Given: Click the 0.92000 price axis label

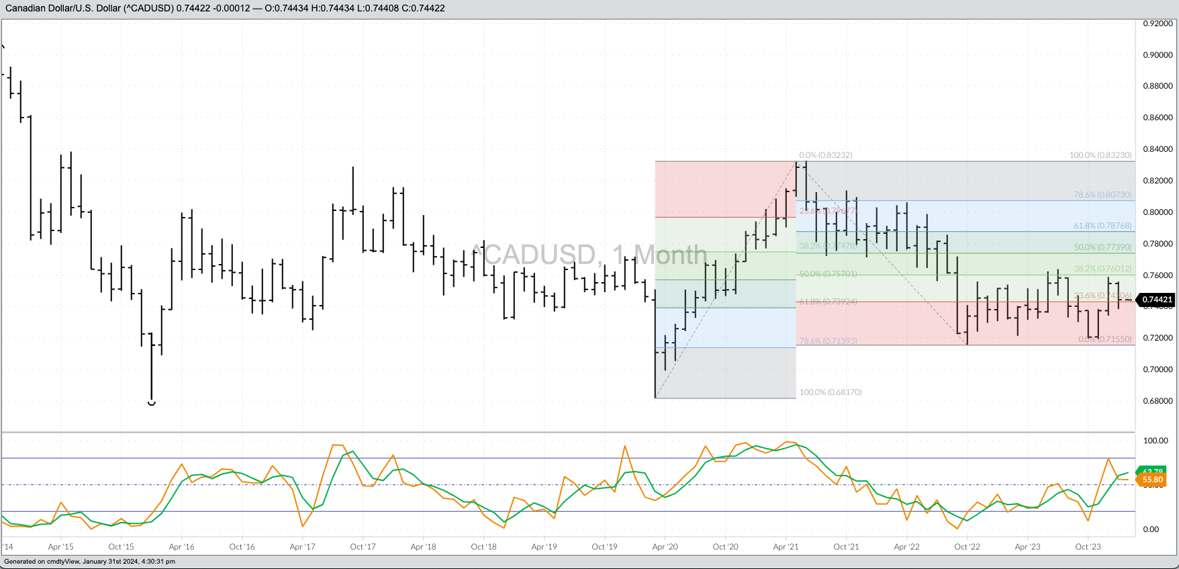Looking at the screenshot, I should pos(1158,24).
